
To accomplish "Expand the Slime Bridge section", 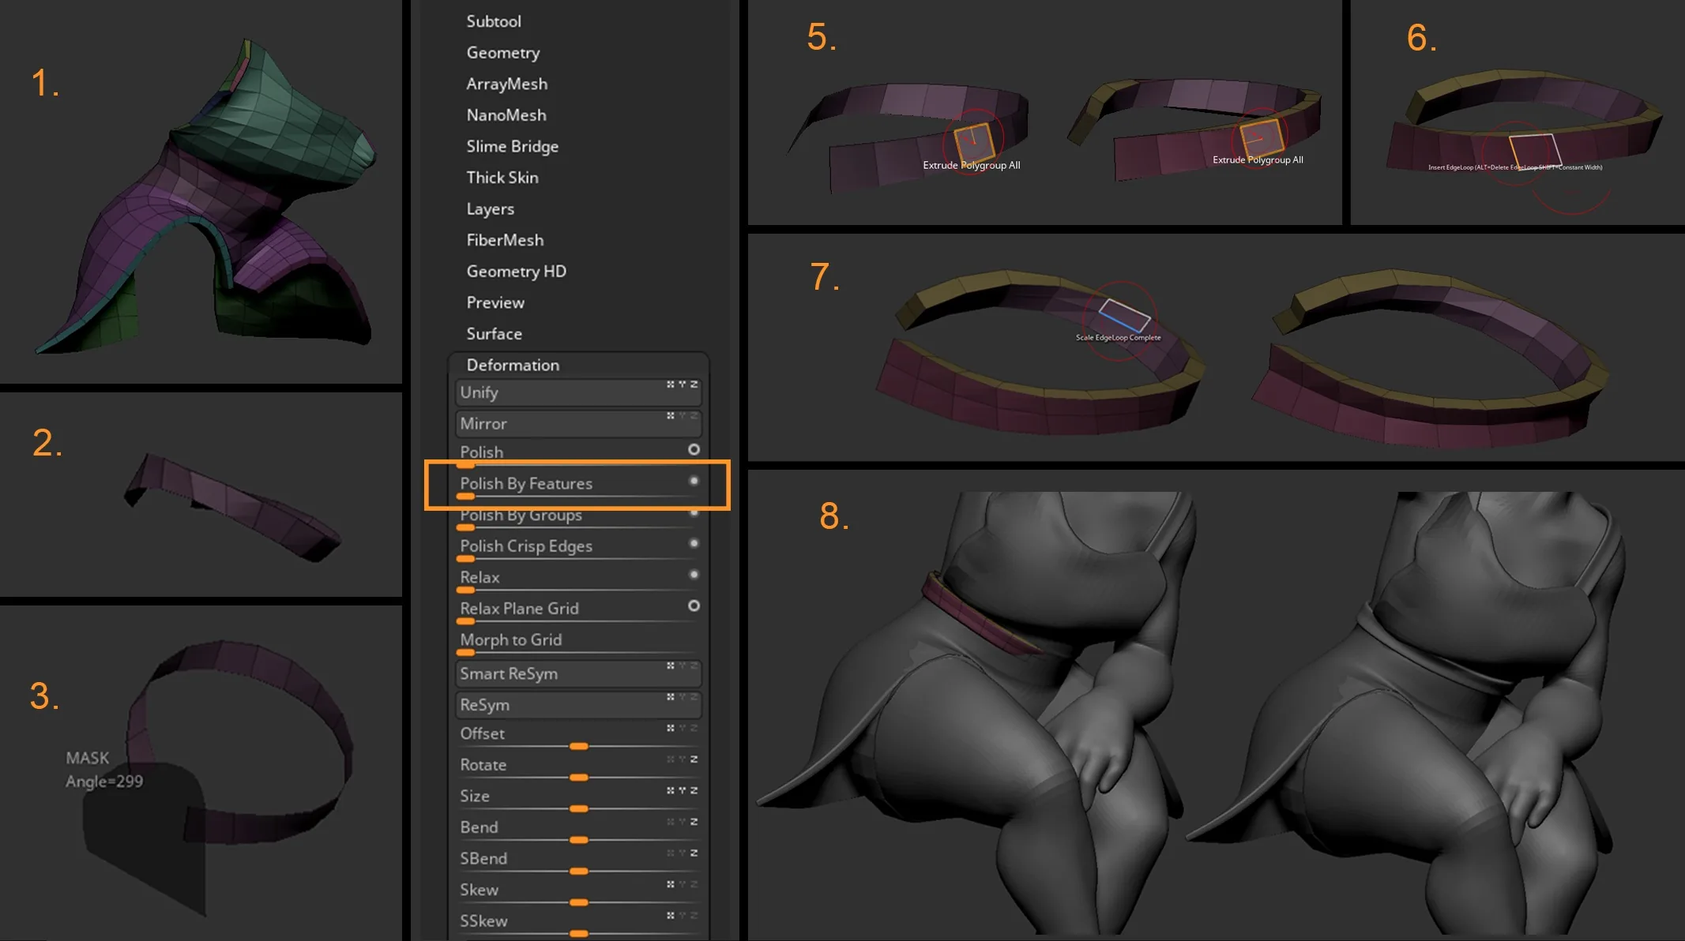I will pyautogui.click(x=513, y=146).
